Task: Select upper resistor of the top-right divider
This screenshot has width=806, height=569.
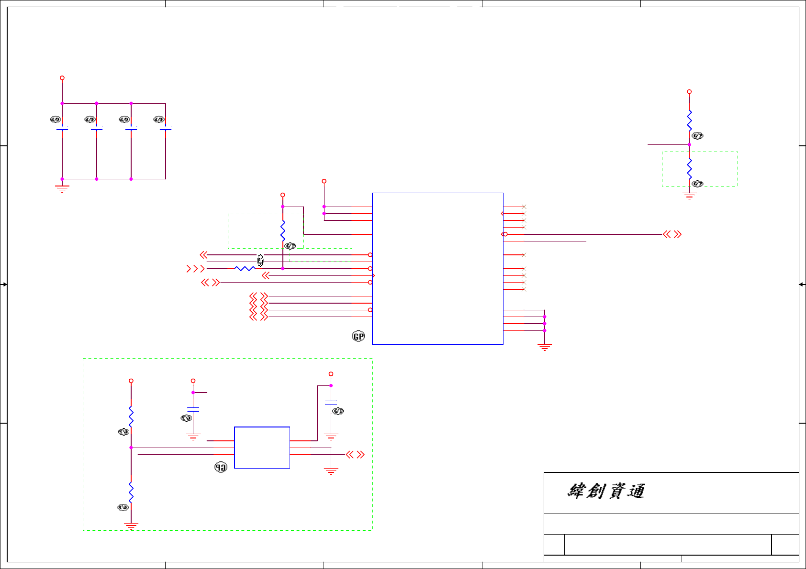Action: pyautogui.click(x=689, y=120)
